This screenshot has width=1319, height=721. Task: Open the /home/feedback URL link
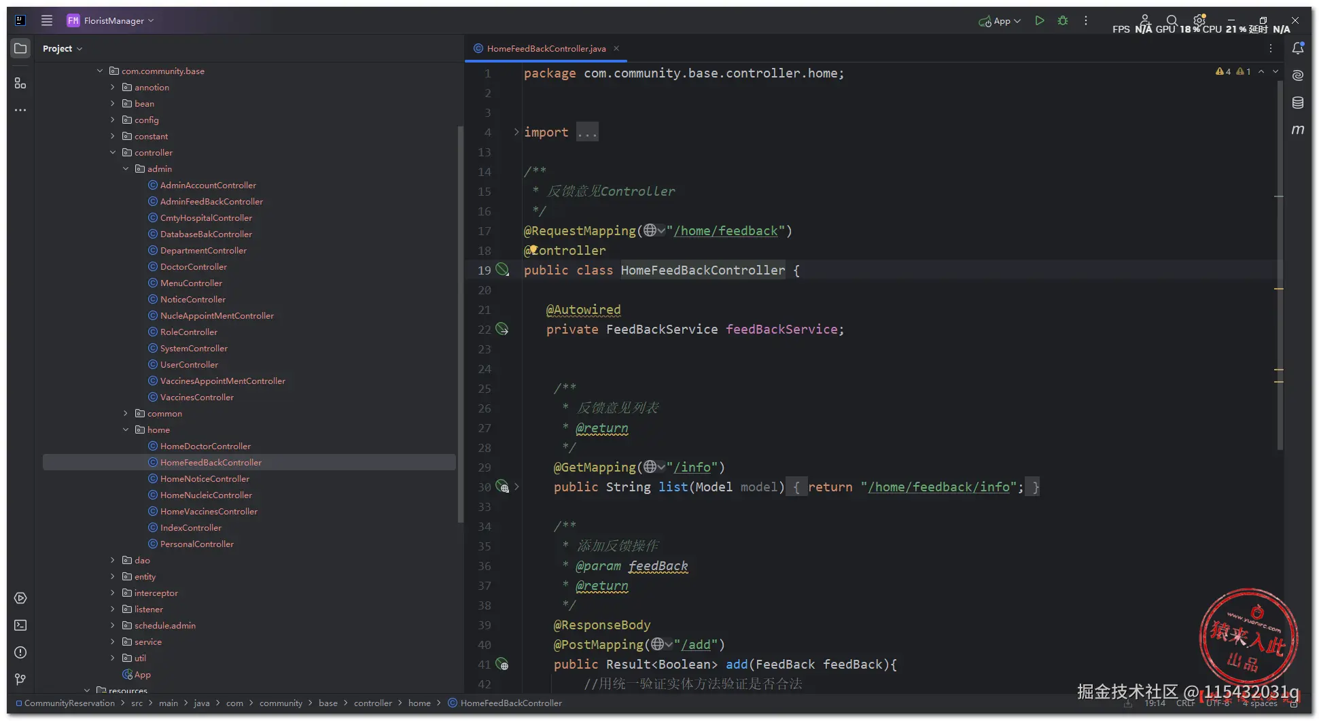pyautogui.click(x=726, y=230)
